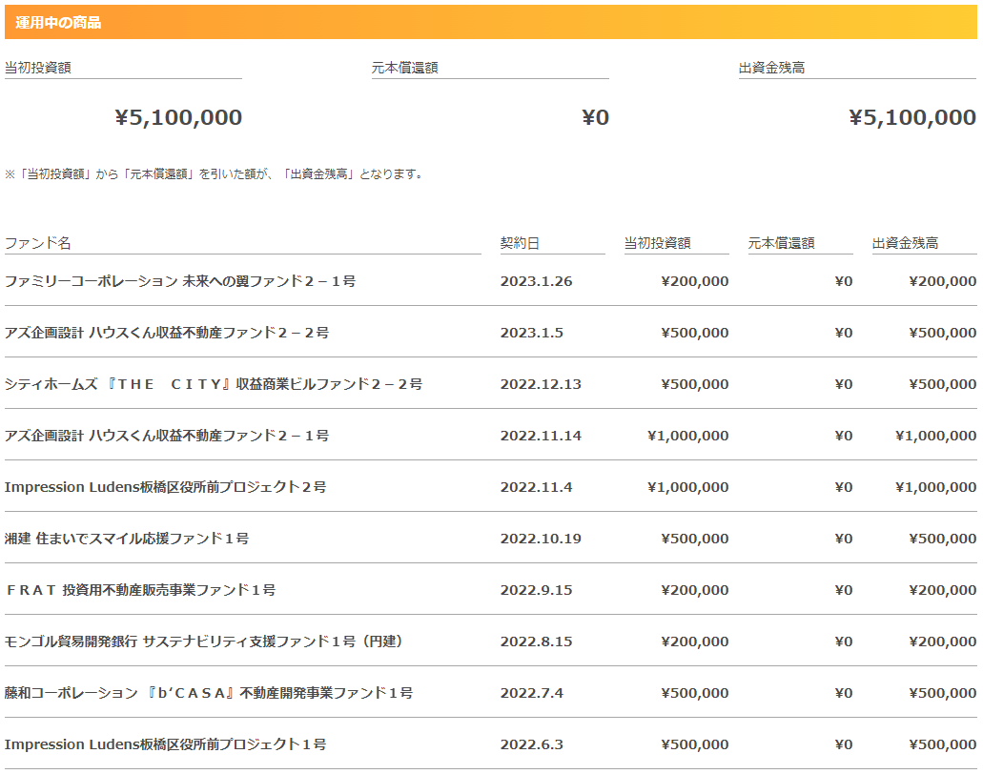The width and height of the screenshot is (983, 774).
Task: Click contract date 2022.7.4
Action: pos(532,693)
